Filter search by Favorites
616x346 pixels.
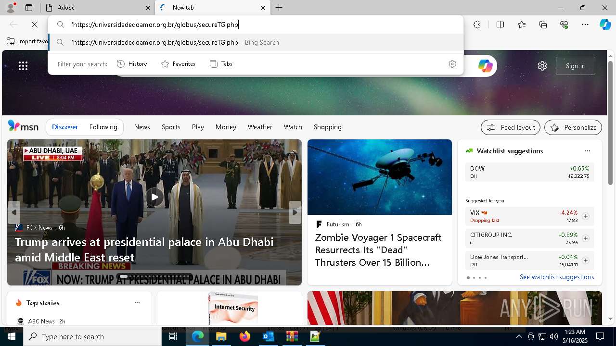(x=178, y=64)
